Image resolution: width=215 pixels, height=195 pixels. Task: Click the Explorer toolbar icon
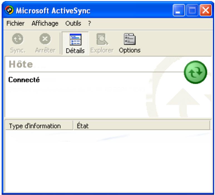pyautogui.click(x=102, y=39)
